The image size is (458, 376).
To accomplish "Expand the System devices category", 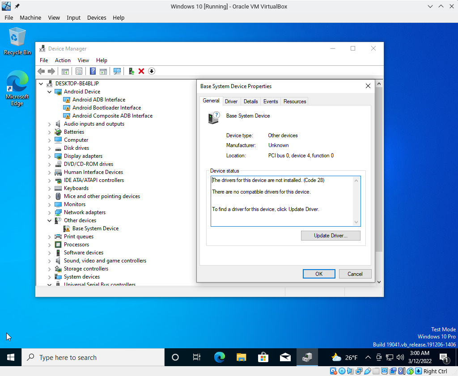I will pyautogui.click(x=49, y=277).
